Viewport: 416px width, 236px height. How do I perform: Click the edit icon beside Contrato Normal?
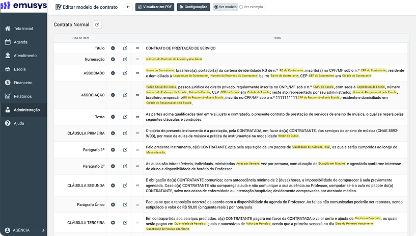tap(97, 24)
